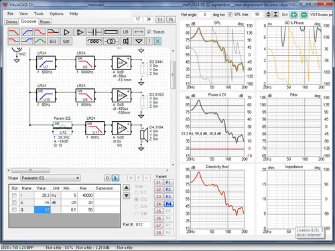Add a blue high-pass filter block
This screenshot has width=335, height=251.
(27, 32)
